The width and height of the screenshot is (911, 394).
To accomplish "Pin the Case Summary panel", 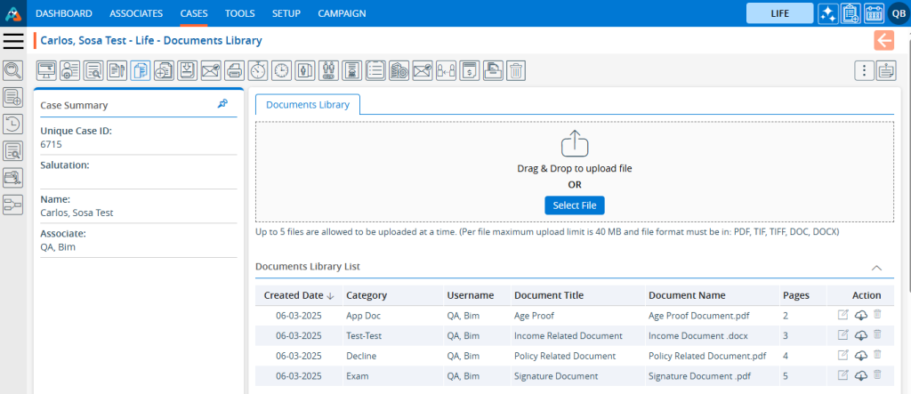I will [x=222, y=104].
